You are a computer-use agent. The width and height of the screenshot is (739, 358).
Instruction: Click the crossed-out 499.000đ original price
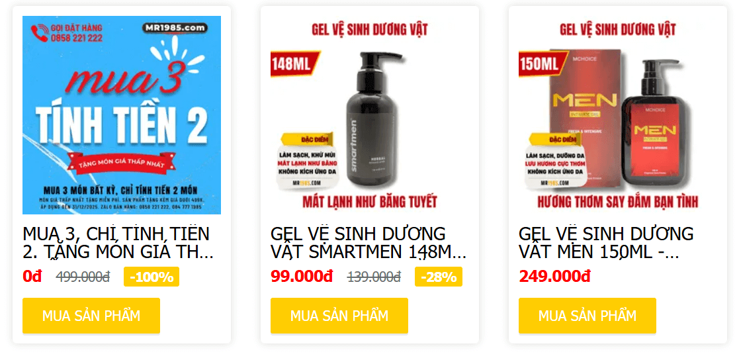click(83, 277)
